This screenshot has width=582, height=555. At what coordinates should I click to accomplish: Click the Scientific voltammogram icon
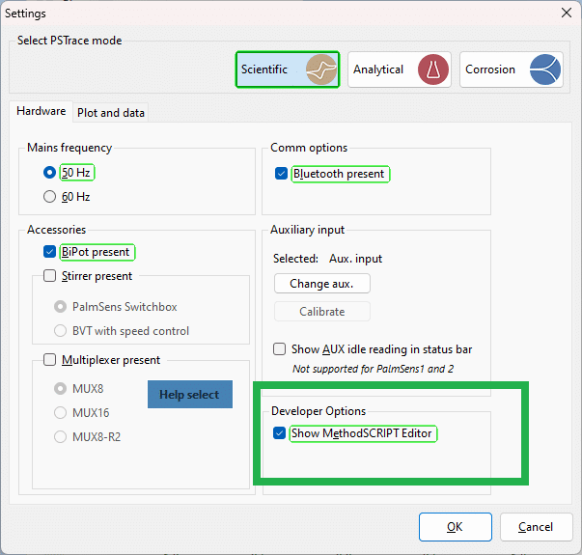[x=321, y=69]
